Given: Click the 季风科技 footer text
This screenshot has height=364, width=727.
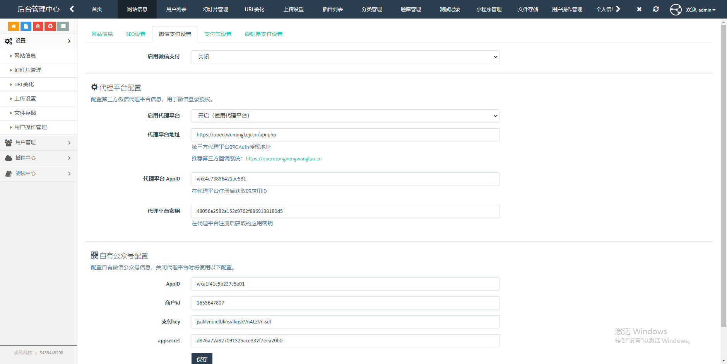Looking at the screenshot, I should coord(23,353).
